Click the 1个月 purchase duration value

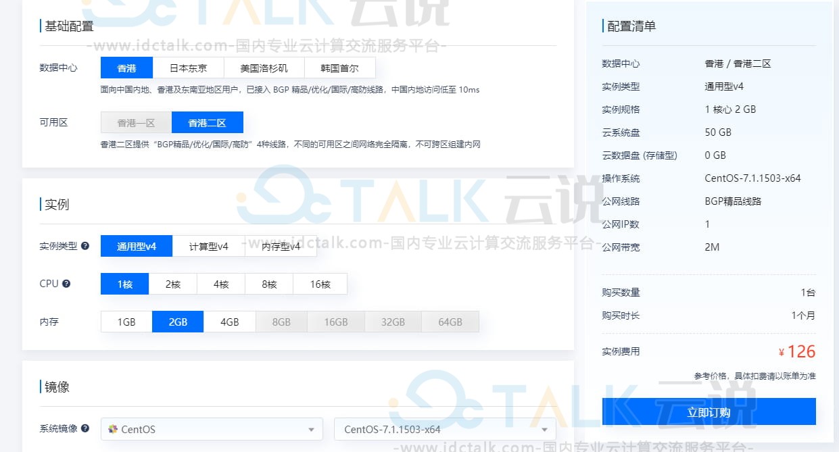click(803, 316)
